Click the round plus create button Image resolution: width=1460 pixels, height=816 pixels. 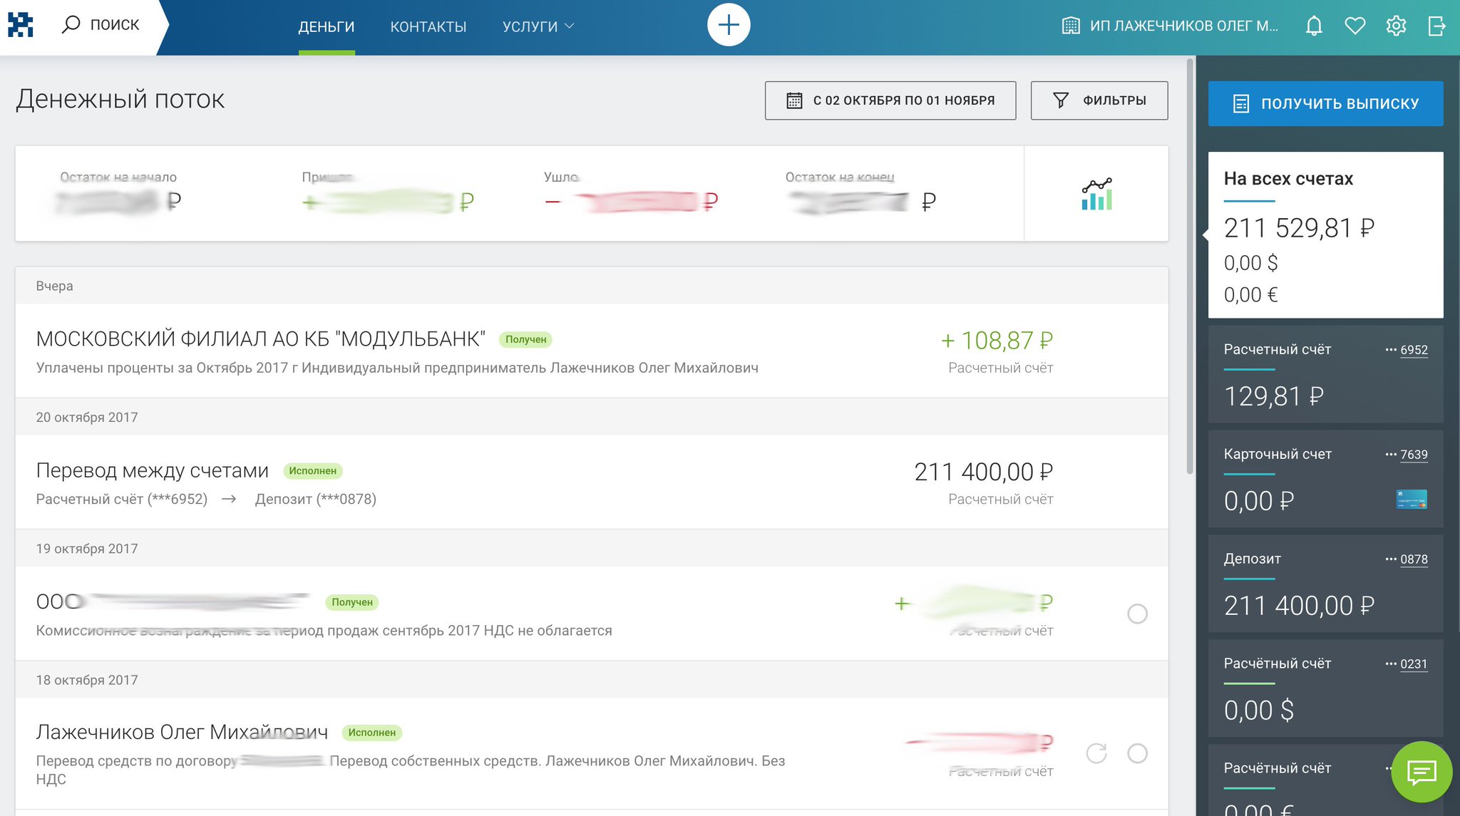click(x=729, y=26)
